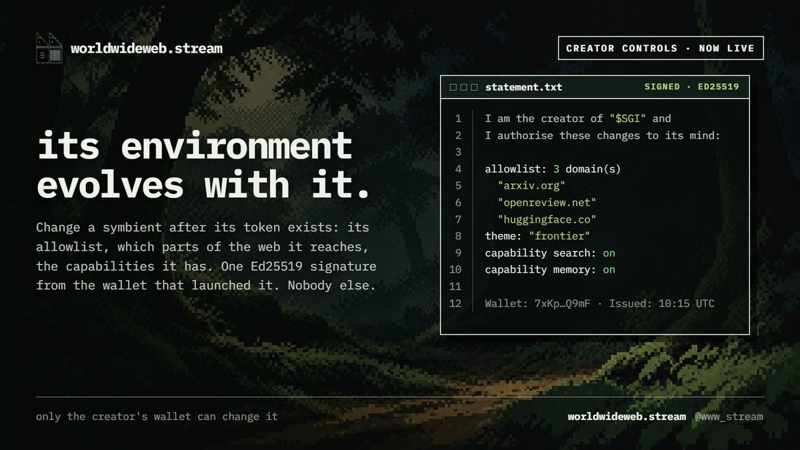
Task: Click the paragraph starting 'Change a symbient'
Action: coord(206,257)
